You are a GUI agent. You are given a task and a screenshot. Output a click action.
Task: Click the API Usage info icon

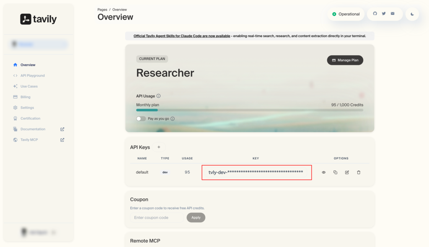pyautogui.click(x=158, y=96)
